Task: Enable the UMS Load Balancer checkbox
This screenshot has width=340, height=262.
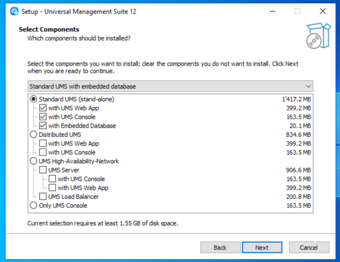Action: 43,197
